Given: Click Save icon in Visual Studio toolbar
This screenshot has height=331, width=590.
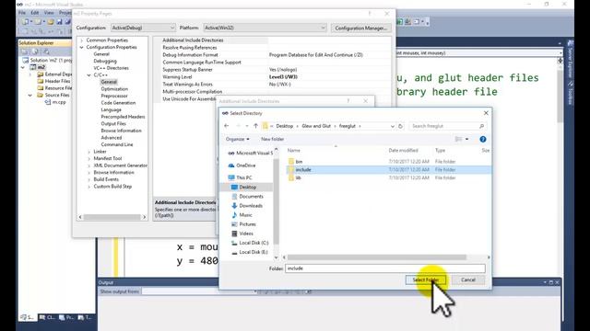Looking at the screenshot, I should tap(59, 22).
